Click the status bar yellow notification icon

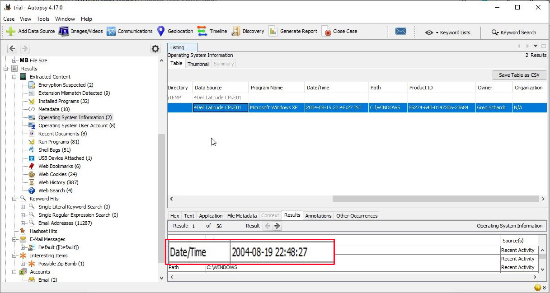pos(538,287)
